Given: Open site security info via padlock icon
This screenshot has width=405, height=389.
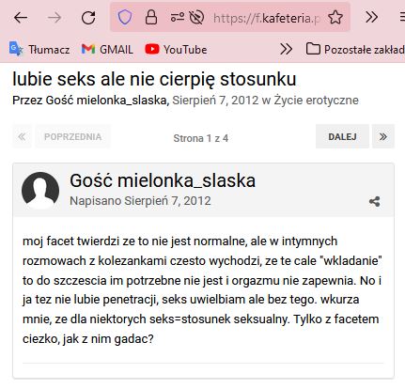Looking at the screenshot, I should click(151, 17).
